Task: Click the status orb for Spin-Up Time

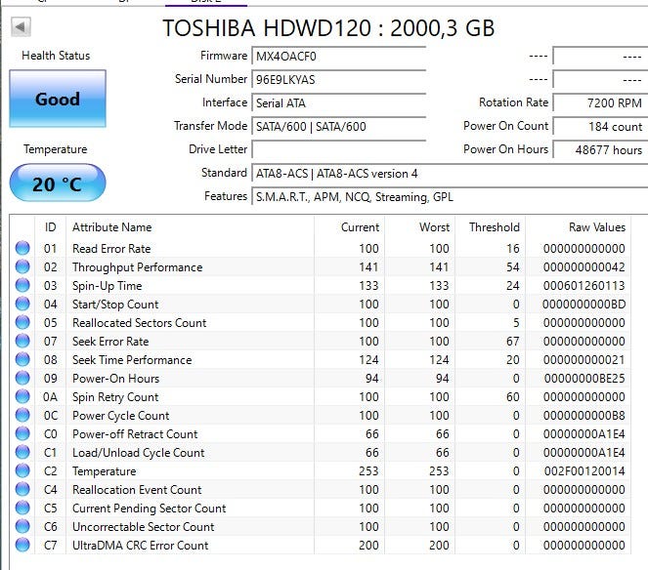Action: 22,285
